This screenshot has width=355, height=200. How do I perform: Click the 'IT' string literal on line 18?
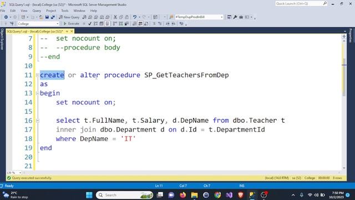pyautogui.click(x=128, y=138)
